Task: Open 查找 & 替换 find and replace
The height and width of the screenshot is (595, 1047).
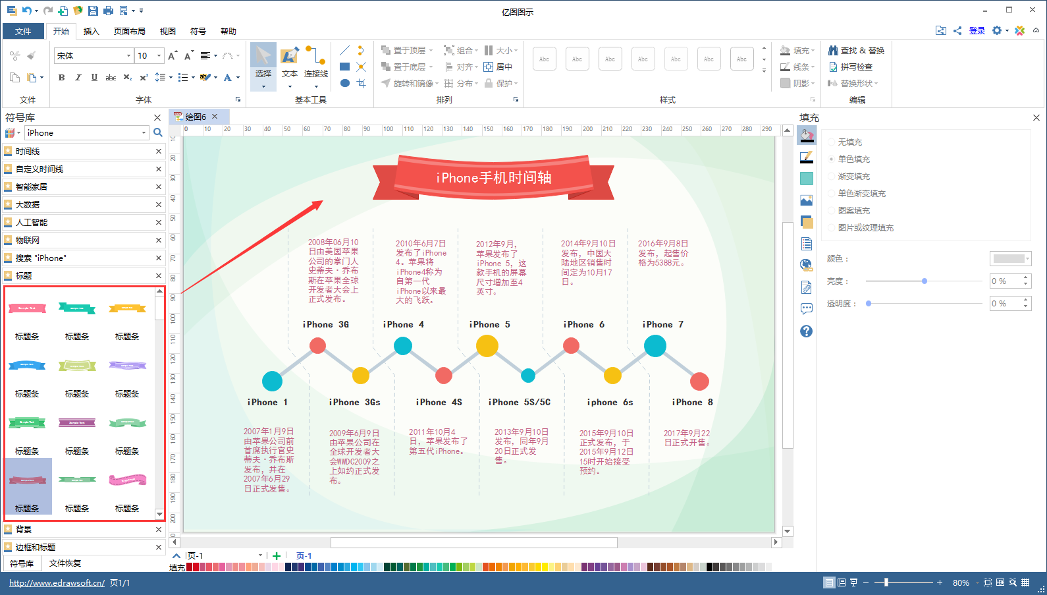Action: [856, 50]
